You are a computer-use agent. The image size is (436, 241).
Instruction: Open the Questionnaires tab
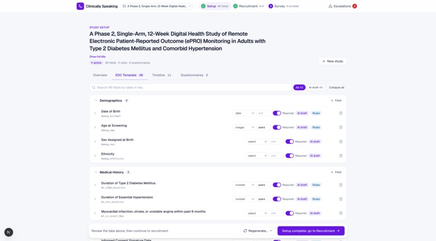pyautogui.click(x=194, y=75)
